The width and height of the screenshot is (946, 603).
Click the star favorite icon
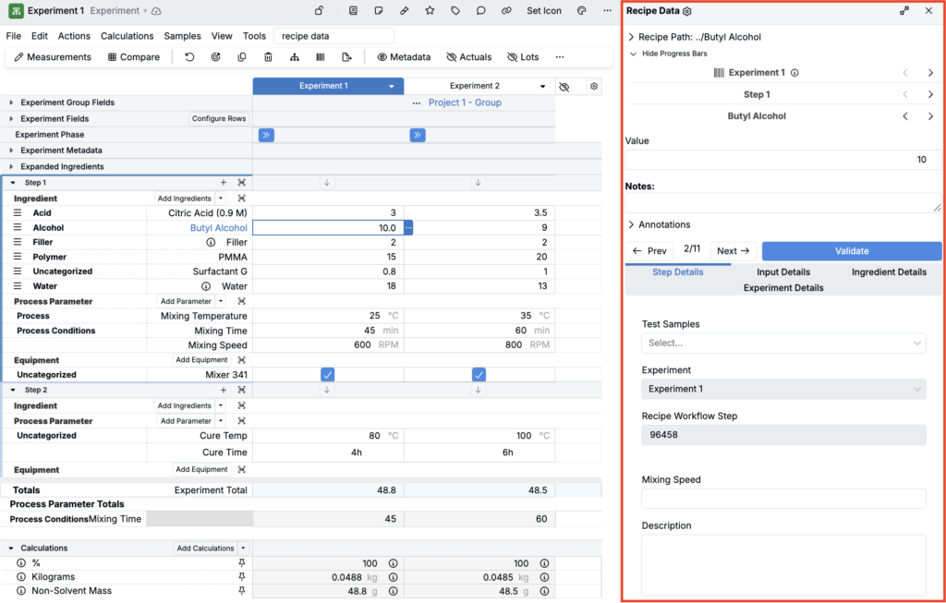click(x=430, y=11)
